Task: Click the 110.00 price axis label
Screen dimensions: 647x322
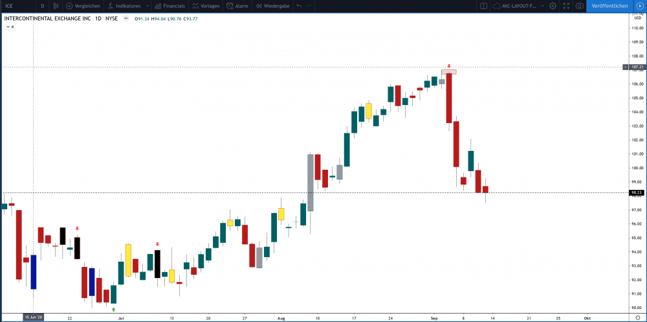Action: pos(637,28)
